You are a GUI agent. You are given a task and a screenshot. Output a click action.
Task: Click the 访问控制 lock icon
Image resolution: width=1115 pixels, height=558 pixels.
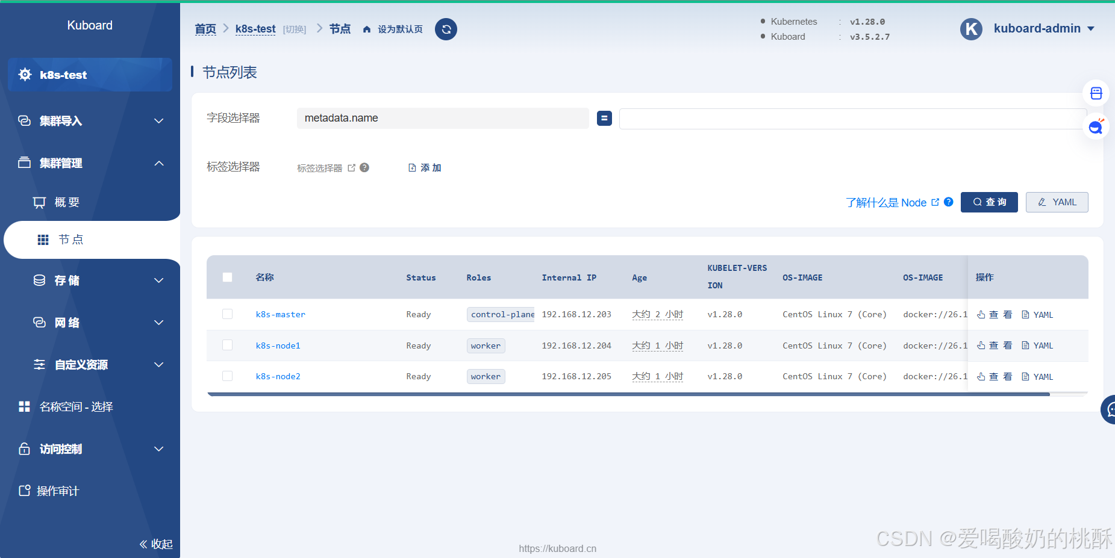click(x=24, y=449)
